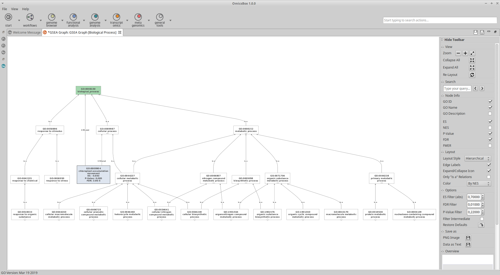Click the Collapse All icon
The height and width of the screenshot is (275, 500).
point(472,60)
